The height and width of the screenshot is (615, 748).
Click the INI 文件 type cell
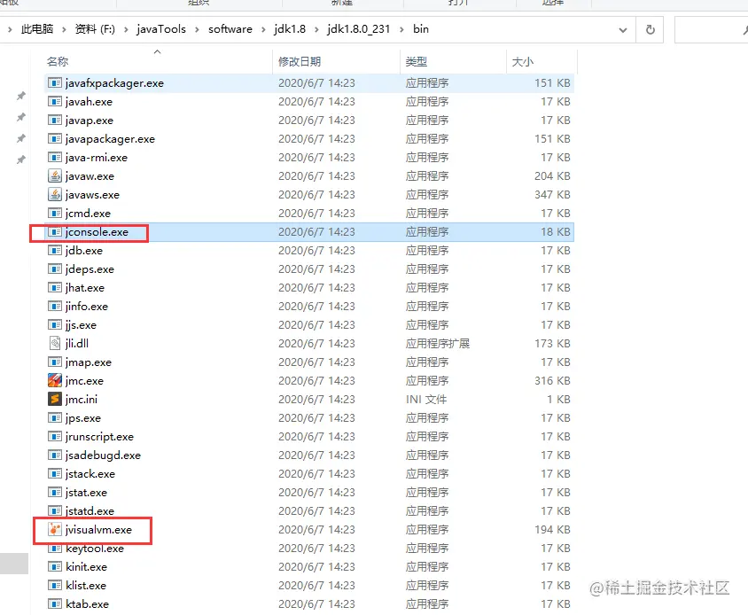[426, 400]
